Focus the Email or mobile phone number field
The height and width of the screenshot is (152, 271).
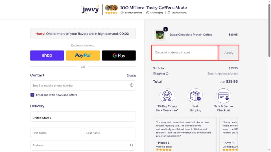(83, 86)
